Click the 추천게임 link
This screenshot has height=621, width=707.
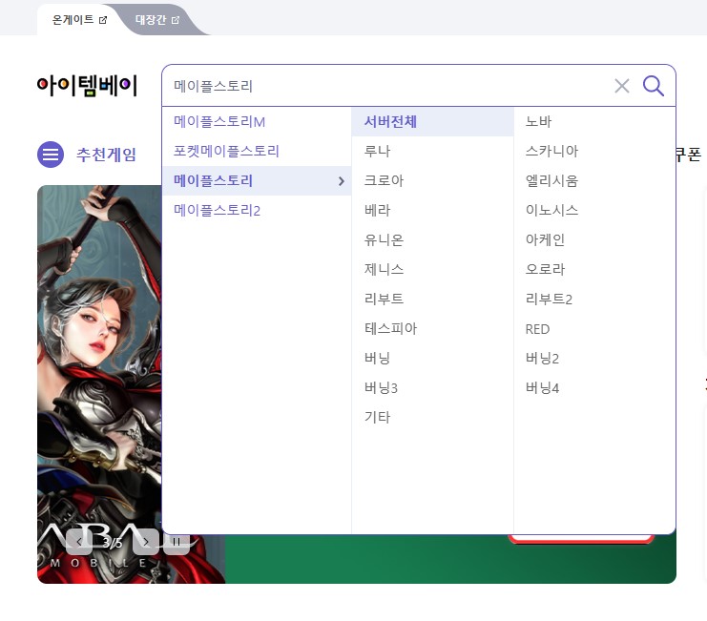coord(106,155)
